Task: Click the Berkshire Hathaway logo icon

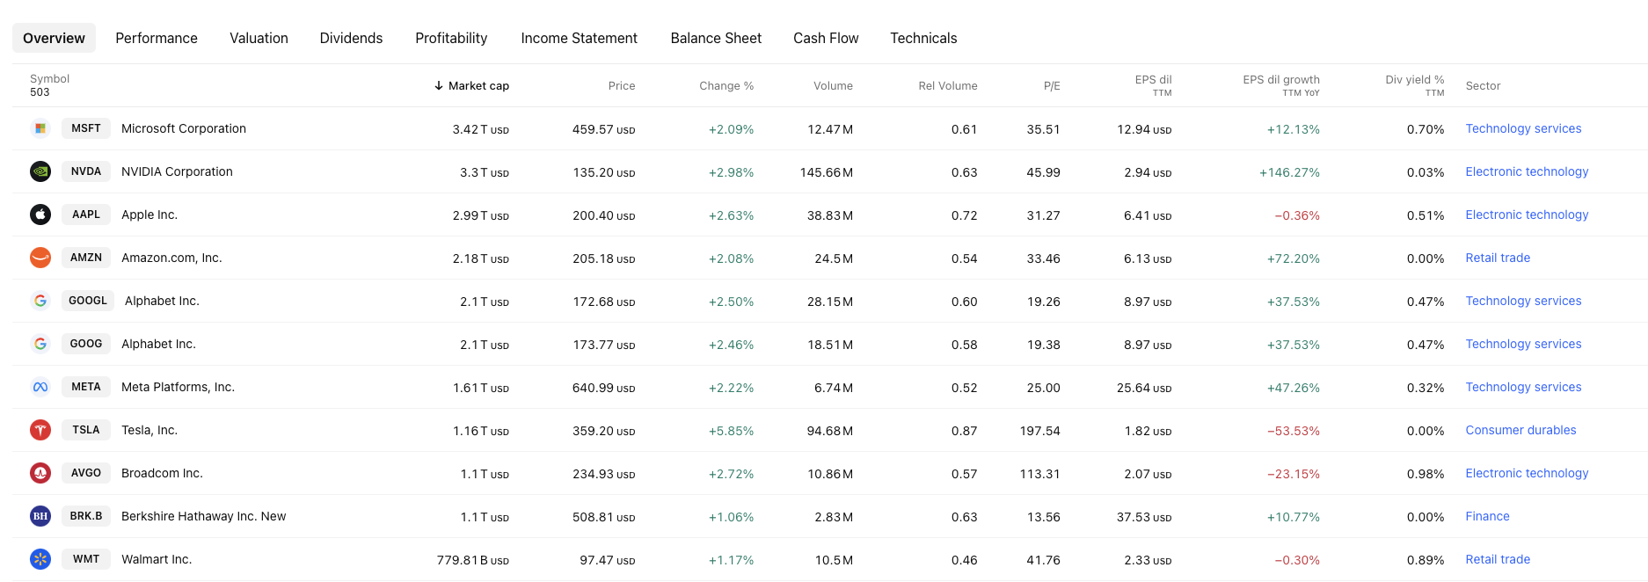Action: coord(40,516)
